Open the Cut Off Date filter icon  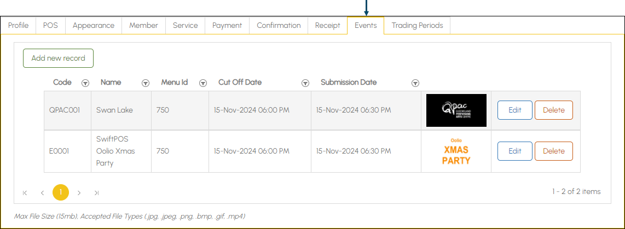click(305, 83)
